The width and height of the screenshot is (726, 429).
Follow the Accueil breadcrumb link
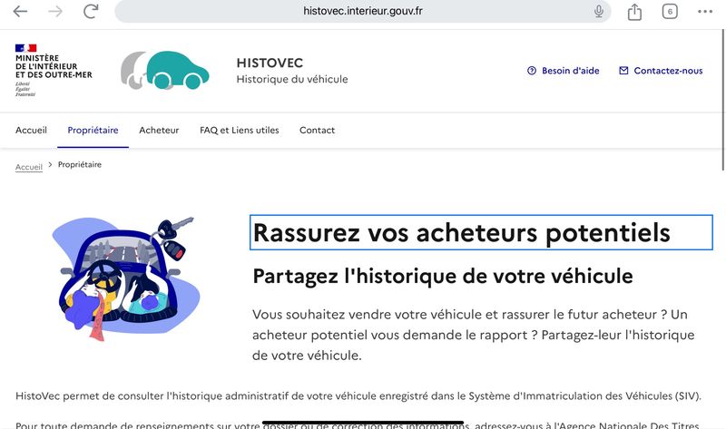pyautogui.click(x=29, y=167)
